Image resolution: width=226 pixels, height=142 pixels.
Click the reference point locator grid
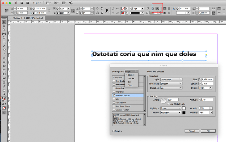pos(7,11)
